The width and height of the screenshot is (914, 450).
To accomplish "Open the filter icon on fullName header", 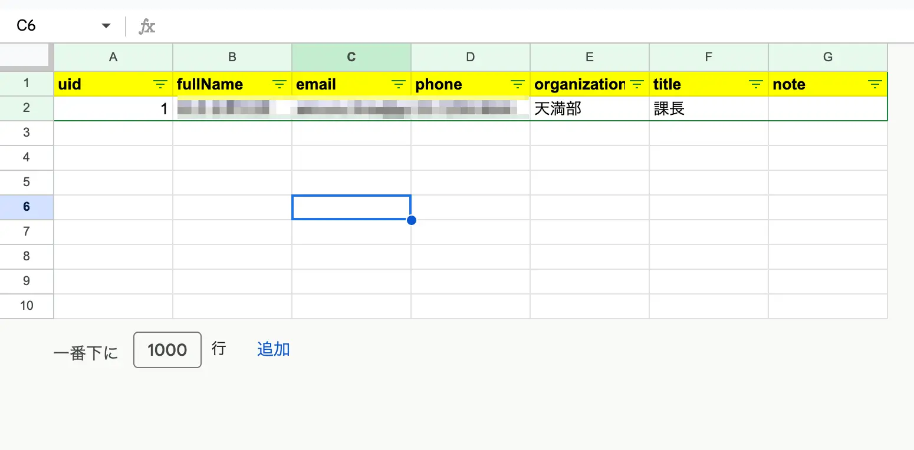I will coord(280,85).
